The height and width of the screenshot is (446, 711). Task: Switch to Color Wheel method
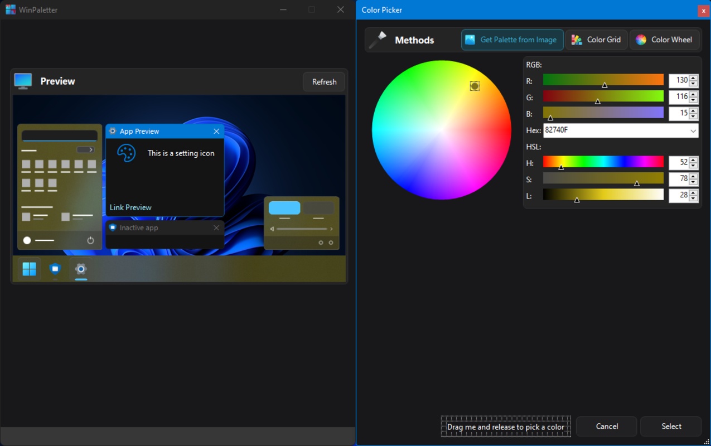[x=664, y=40]
